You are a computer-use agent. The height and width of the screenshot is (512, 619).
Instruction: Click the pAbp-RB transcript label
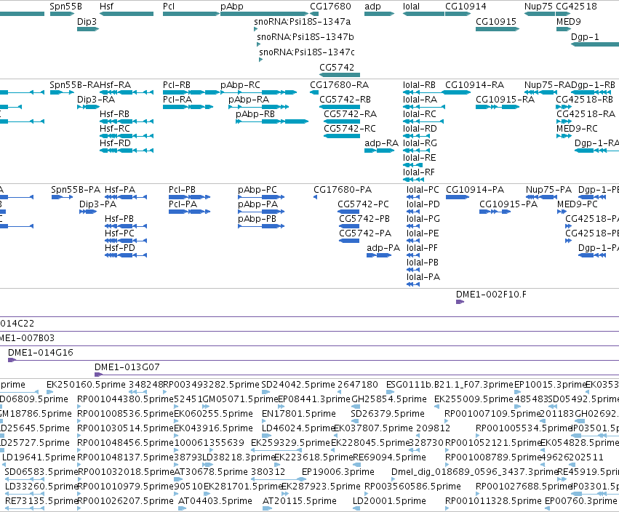pos(255,114)
